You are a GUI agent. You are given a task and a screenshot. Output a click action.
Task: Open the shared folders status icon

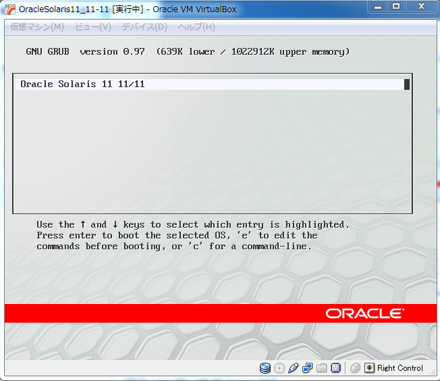coord(321,368)
